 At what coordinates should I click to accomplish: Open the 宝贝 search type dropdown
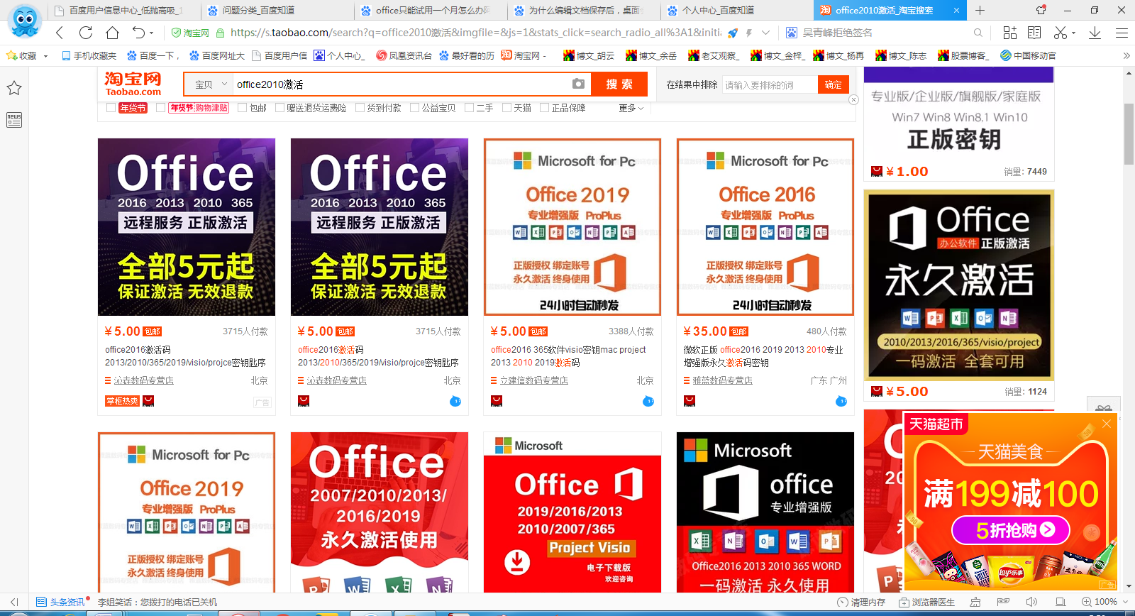click(209, 84)
